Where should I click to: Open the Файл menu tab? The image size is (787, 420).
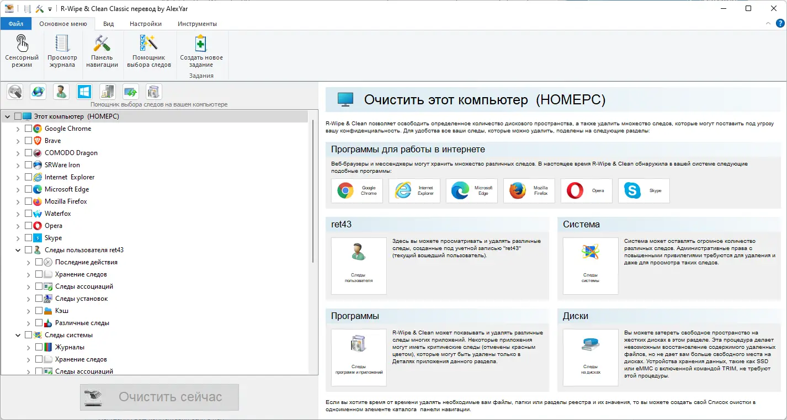point(16,24)
